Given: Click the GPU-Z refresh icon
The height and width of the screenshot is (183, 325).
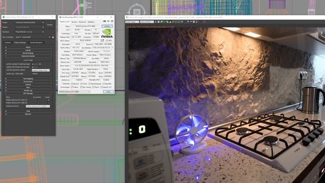Looking at the screenshot, I should coord(108,21).
